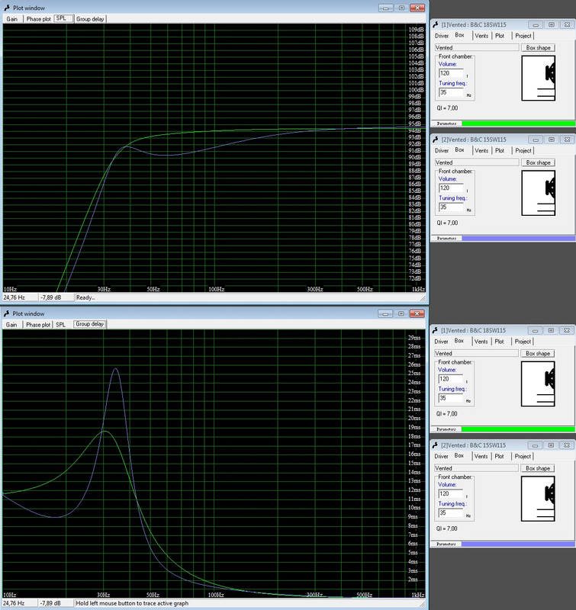Screen dimensions: 576x610
Task: Click Box shape in the 18SW115 window beside the SPL plot
Action: tap(538, 47)
